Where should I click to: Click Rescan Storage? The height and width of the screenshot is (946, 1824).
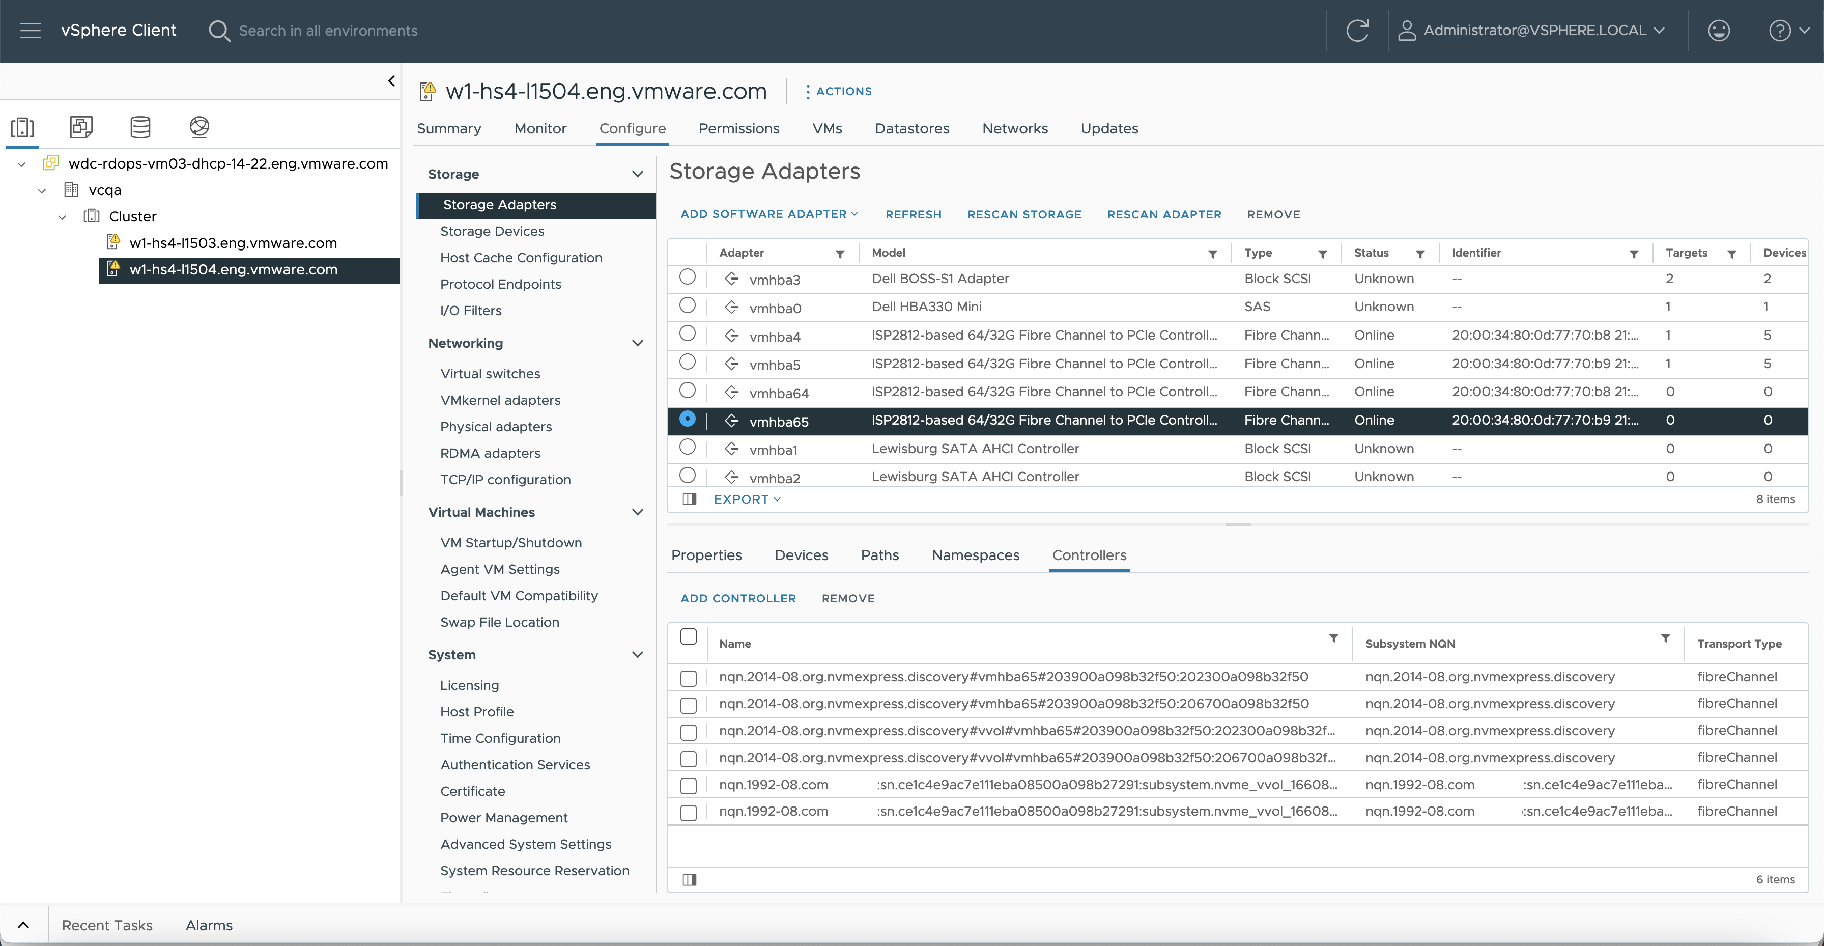coord(1024,215)
